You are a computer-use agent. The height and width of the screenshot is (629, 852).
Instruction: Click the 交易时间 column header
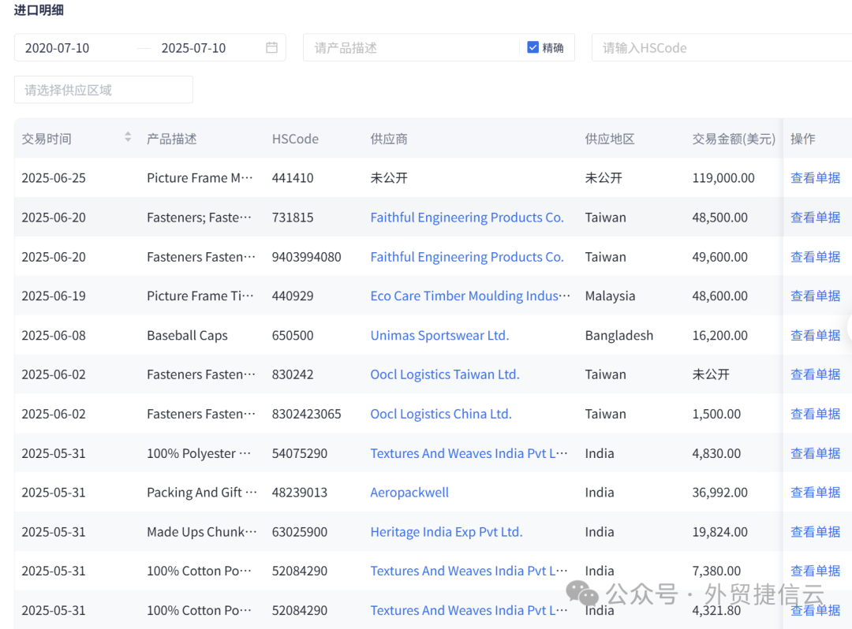(x=47, y=139)
